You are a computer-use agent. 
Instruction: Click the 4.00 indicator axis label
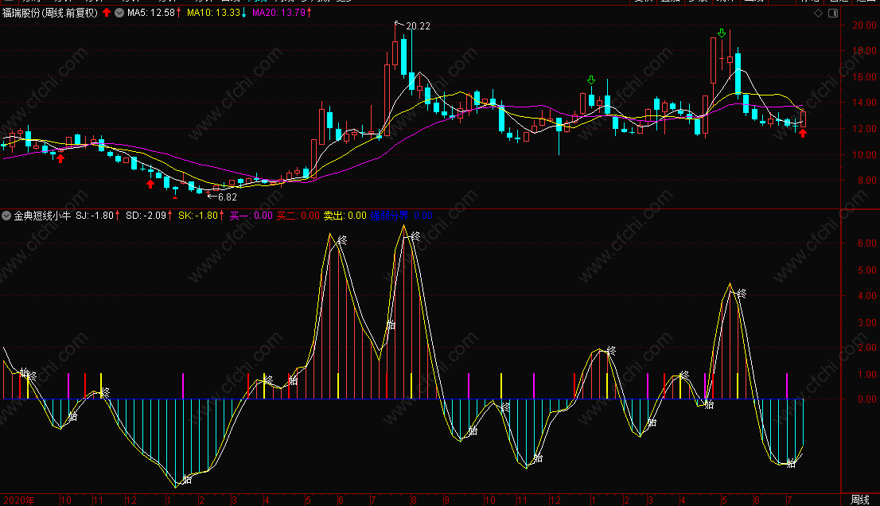(867, 296)
